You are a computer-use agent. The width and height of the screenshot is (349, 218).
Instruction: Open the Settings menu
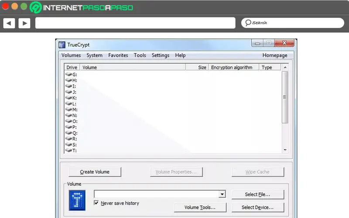click(x=161, y=55)
